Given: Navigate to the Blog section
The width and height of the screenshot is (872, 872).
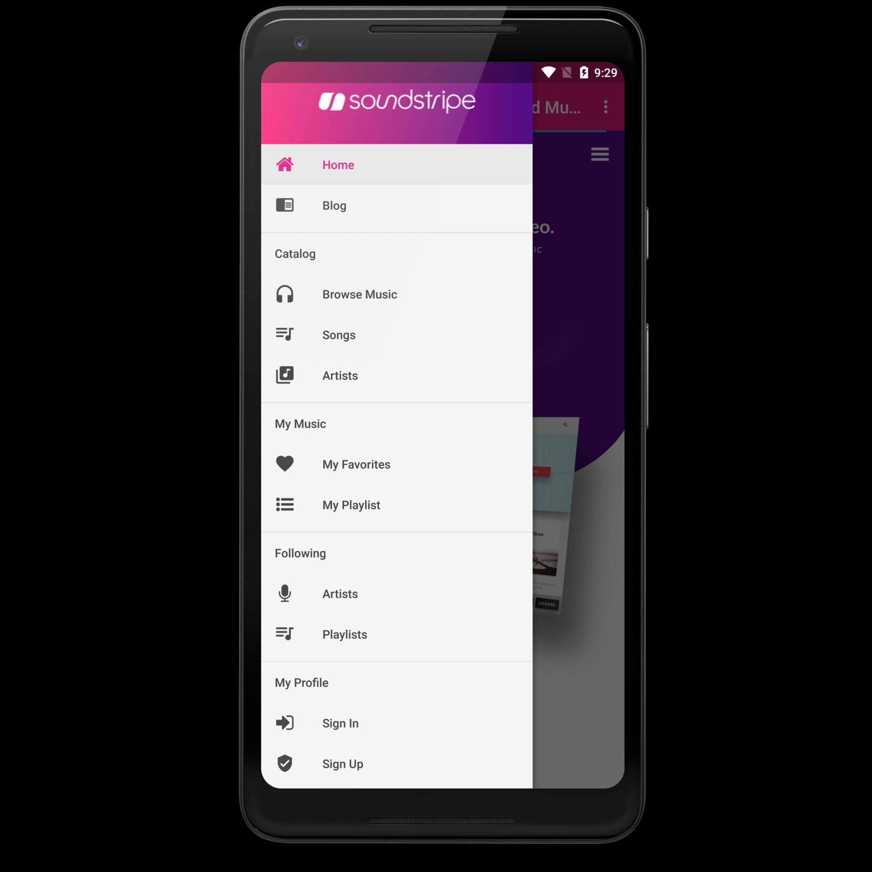Looking at the screenshot, I should click(x=334, y=205).
